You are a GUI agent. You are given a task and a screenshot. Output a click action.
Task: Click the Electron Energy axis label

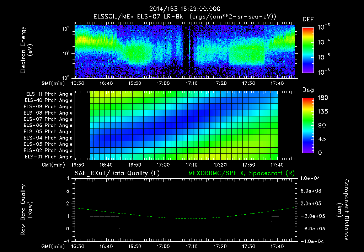click(x=26, y=50)
